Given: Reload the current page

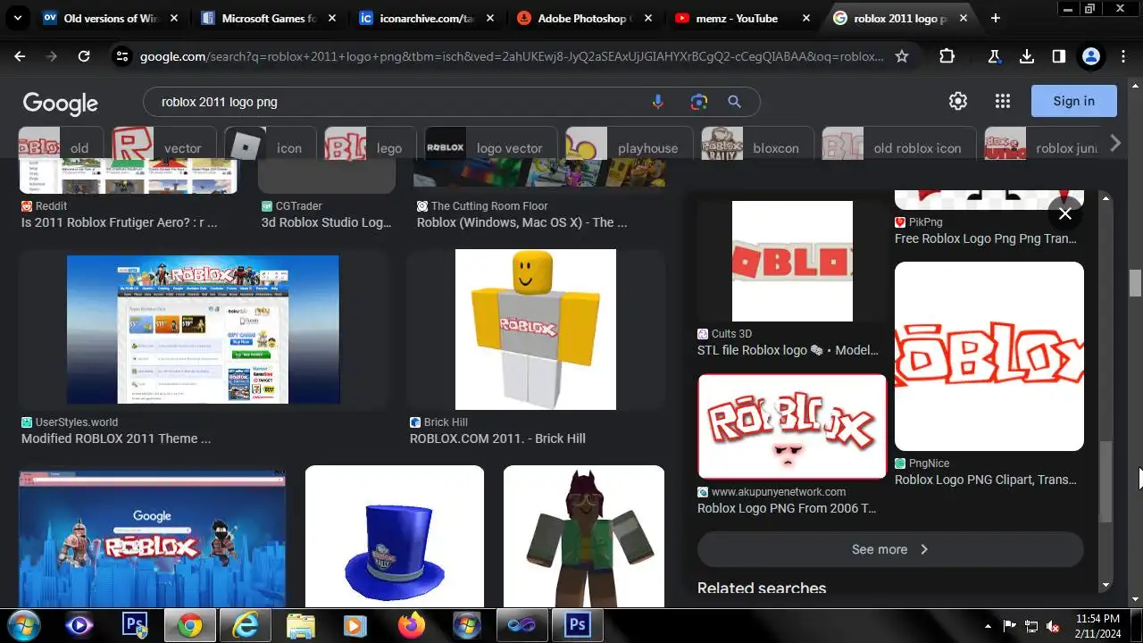Looking at the screenshot, I should coord(84,56).
